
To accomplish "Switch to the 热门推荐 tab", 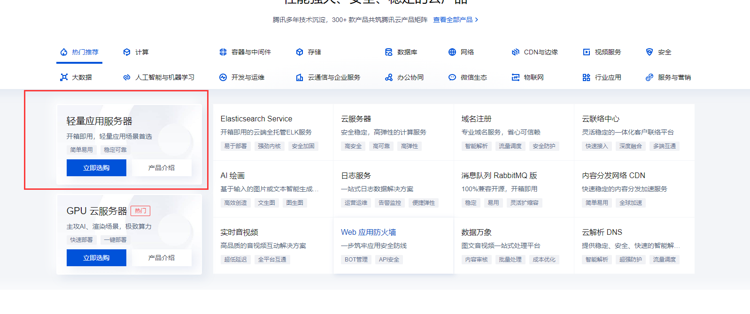I will pos(79,52).
